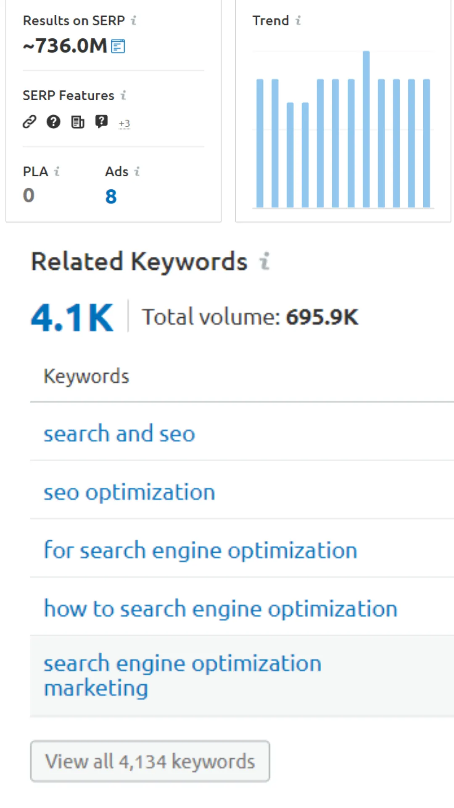The height and width of the screenshot is (808, 454).
Task: Open the 4.1K related keywords count
Action: pyautogui.click(x=72, y=318)
